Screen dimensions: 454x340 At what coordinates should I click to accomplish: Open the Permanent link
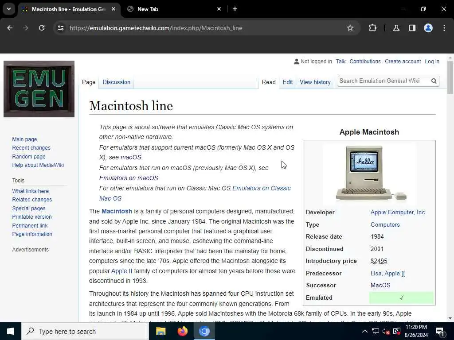30,225
